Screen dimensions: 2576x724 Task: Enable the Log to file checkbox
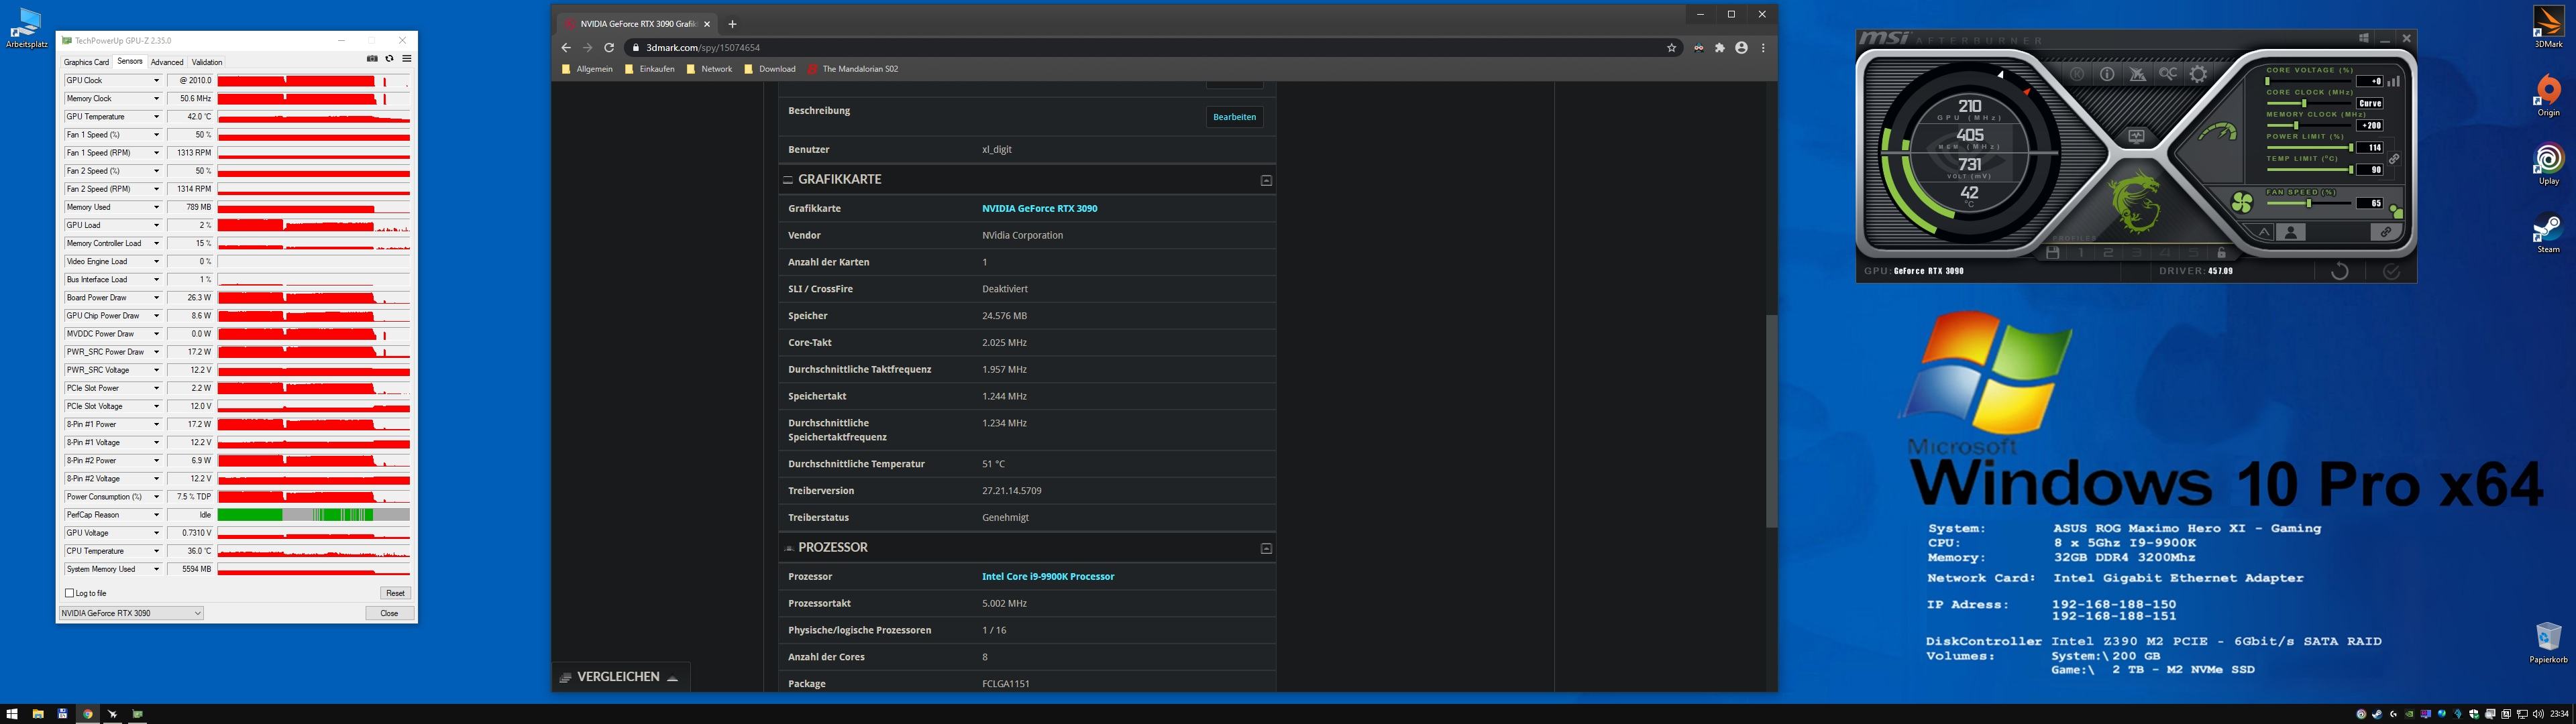click(70, 593)
